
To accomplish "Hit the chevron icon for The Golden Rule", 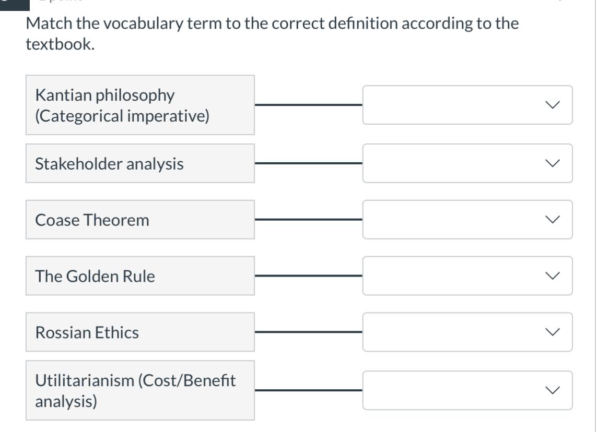I will click(552, 276).
